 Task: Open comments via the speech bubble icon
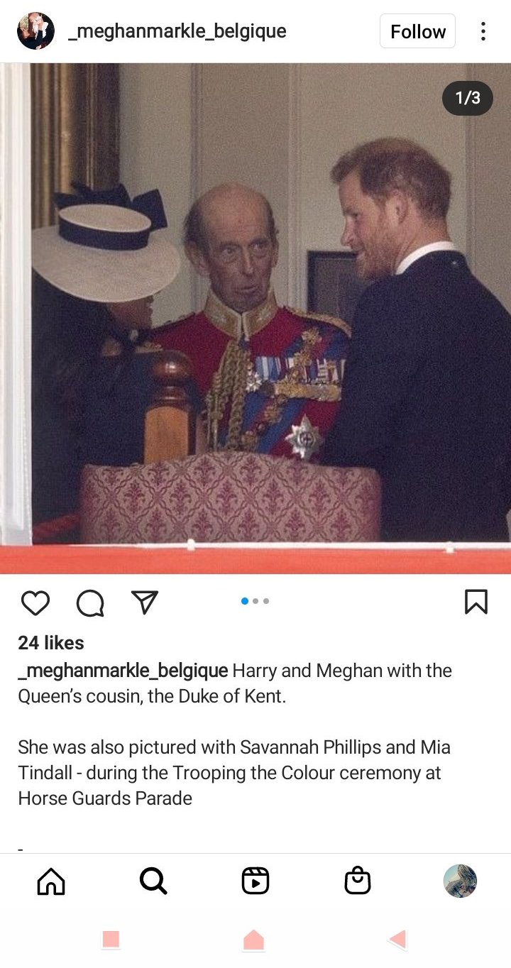pyautogui.click(x=90, y=603)
